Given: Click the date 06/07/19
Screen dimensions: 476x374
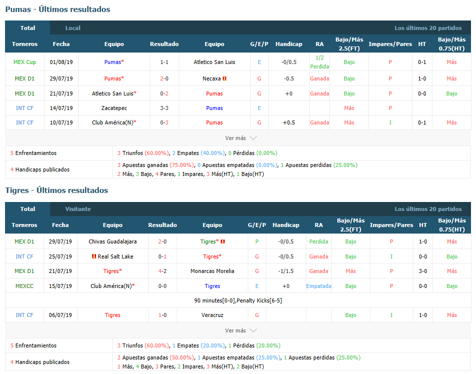Looking at the screenshot, I should click(61, 315).
